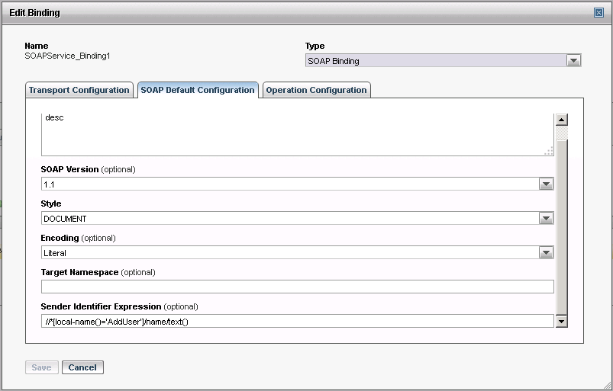Select the SOAP Default Configuration tab
This screenshot has width=613, height=391.
pos(198,90)
